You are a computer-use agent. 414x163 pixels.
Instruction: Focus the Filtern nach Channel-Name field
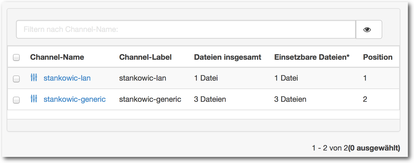186,29
